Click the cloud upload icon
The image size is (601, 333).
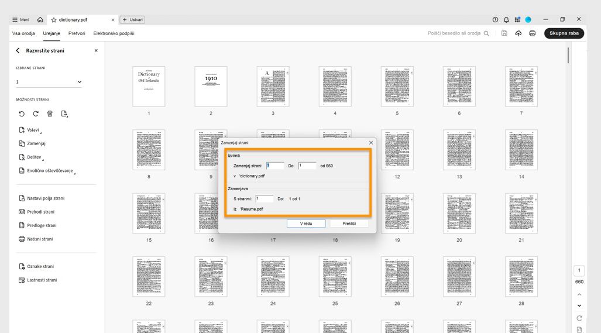pyautogui.click(x=518, y=33)
